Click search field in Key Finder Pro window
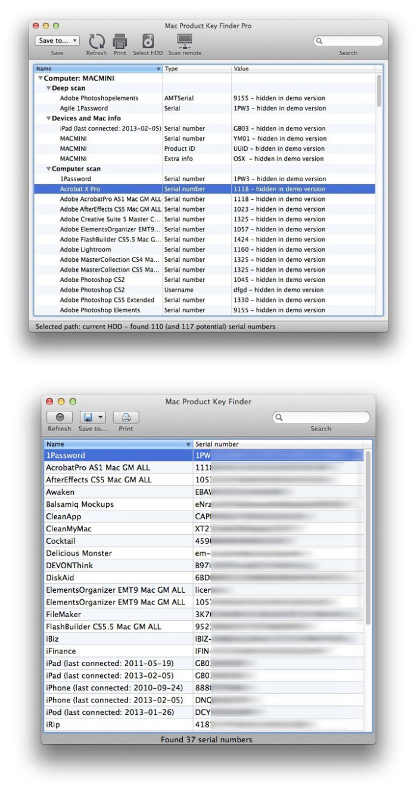 [x=348, y=41]
